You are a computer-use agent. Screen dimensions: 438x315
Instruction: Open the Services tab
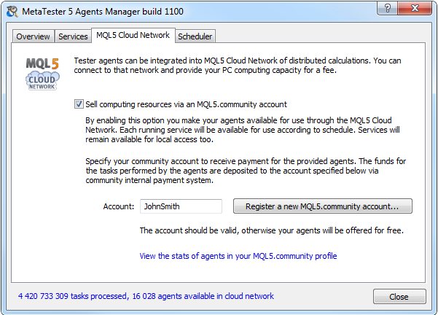[73, 36]
